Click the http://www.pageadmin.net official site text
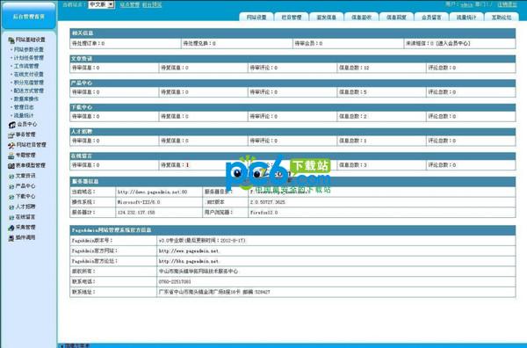 tap(189, 250)
